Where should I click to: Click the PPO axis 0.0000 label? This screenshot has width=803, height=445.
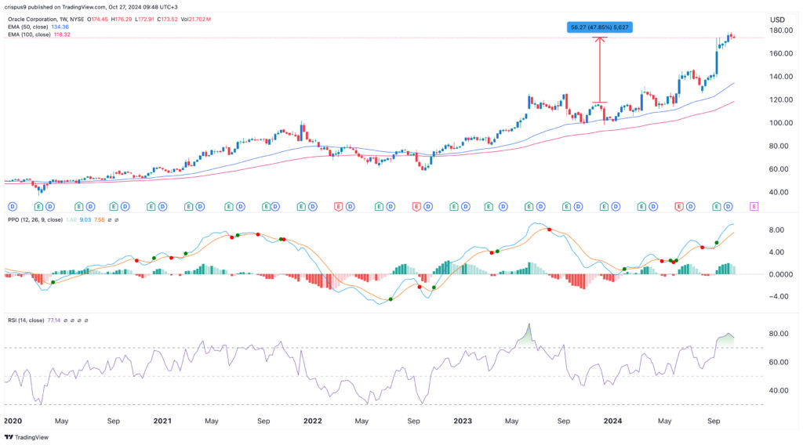point(781,275)
